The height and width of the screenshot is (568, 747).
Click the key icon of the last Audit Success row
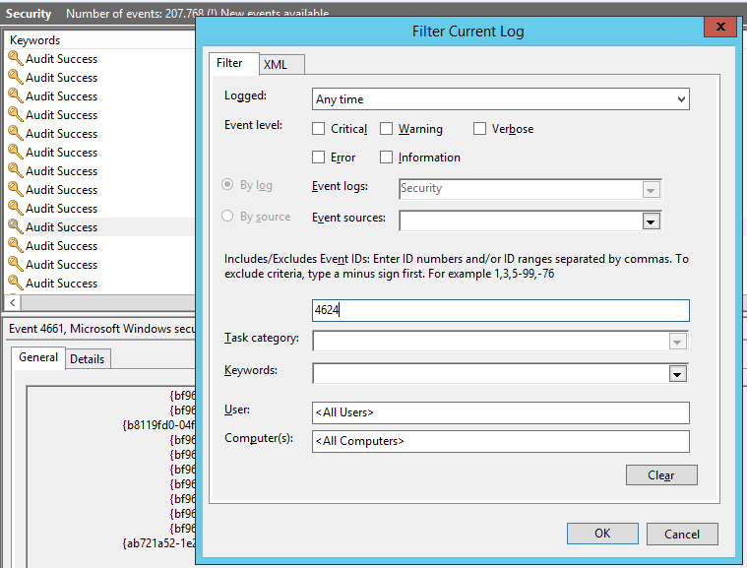(15, 284)
